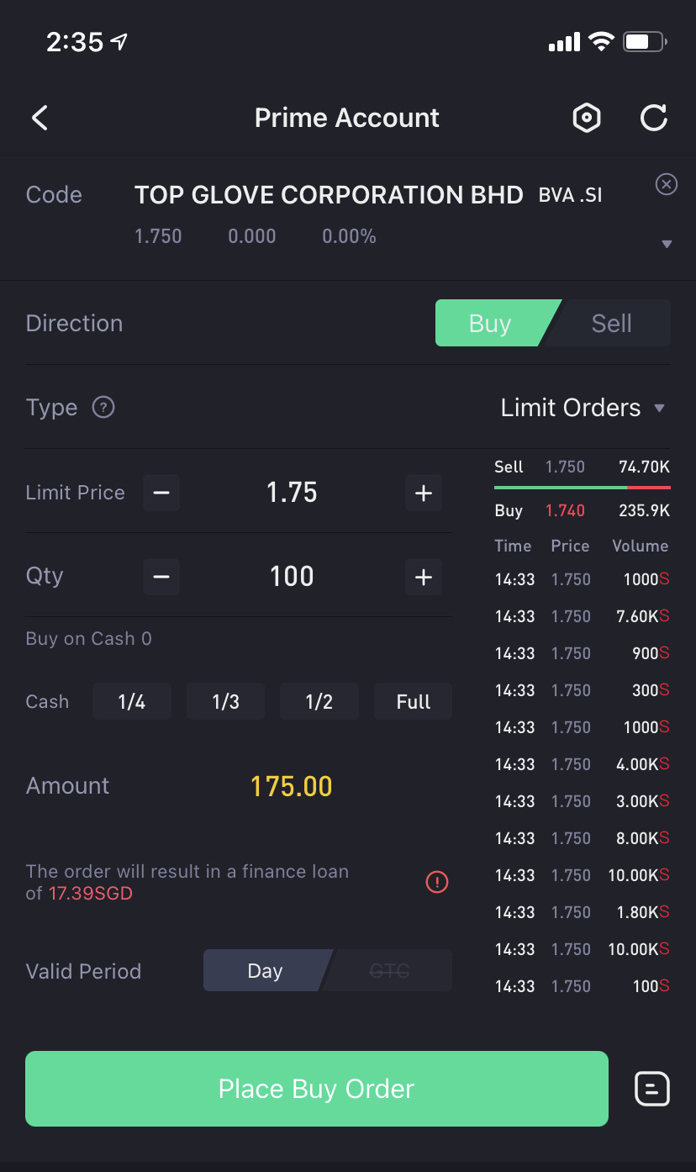
Task: Choose 1/2 cash allocation
Action: [x=319, y=702]
